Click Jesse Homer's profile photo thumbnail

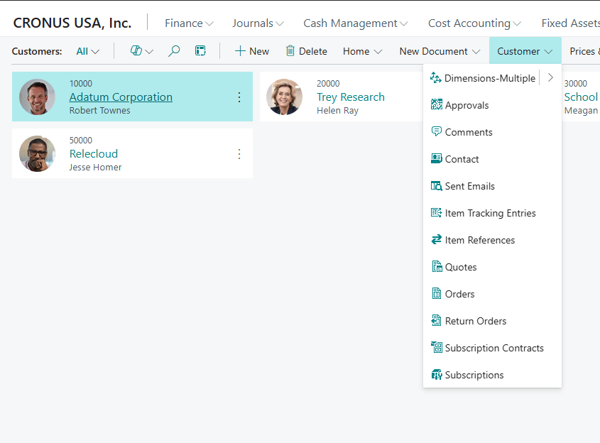[37, 154]
